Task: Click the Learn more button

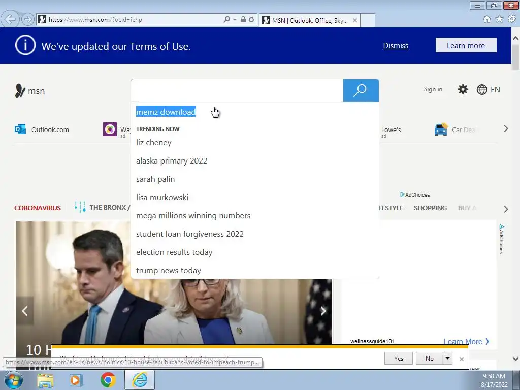Action: (466, 45)
